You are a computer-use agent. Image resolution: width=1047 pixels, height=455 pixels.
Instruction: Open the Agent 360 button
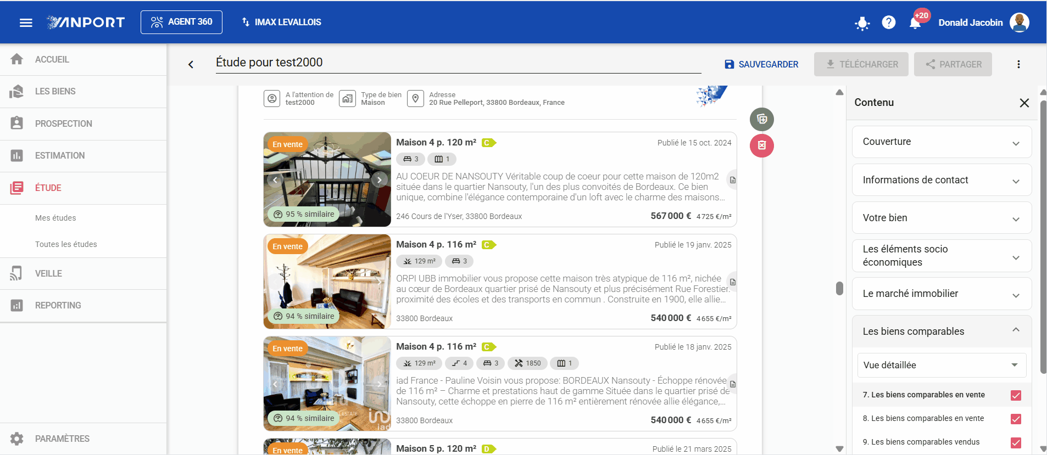click(x=181, y=22)
